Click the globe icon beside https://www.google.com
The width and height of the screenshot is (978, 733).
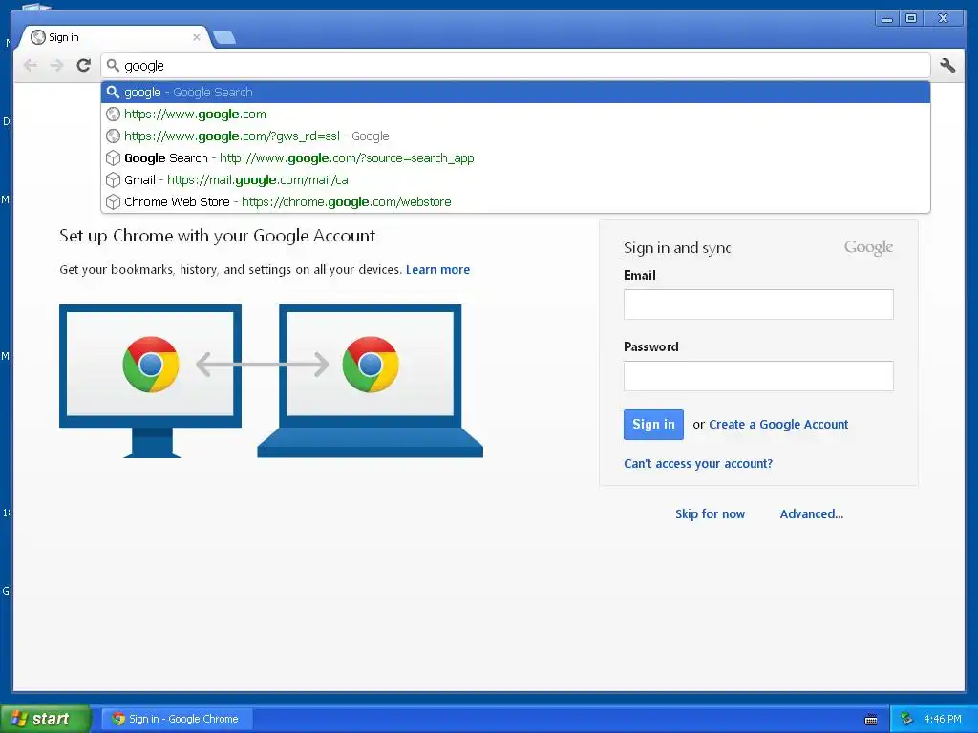pyautogui.click(x=113, y=115)
